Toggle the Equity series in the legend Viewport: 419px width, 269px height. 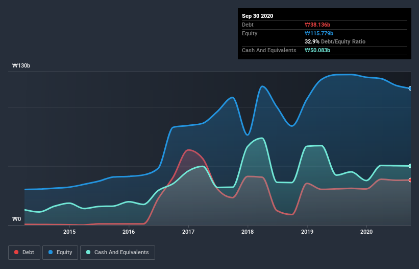60,253
